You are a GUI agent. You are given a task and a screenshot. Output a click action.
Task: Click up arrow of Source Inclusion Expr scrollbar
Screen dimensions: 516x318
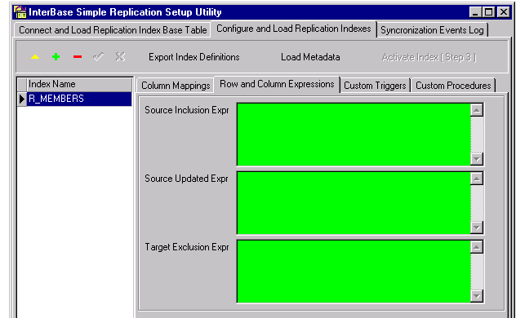coord(477,110)
